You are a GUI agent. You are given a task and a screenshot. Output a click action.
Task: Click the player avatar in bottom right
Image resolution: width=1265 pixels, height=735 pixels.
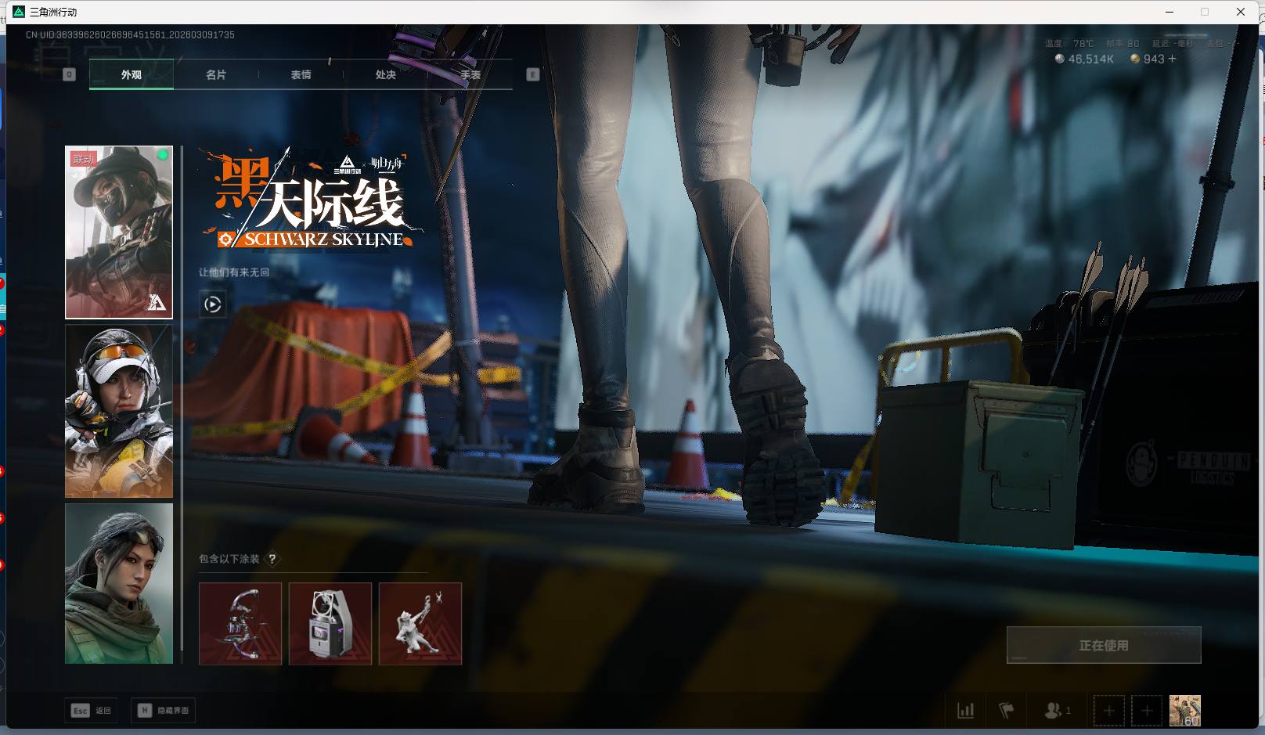tap(1184, 711)
